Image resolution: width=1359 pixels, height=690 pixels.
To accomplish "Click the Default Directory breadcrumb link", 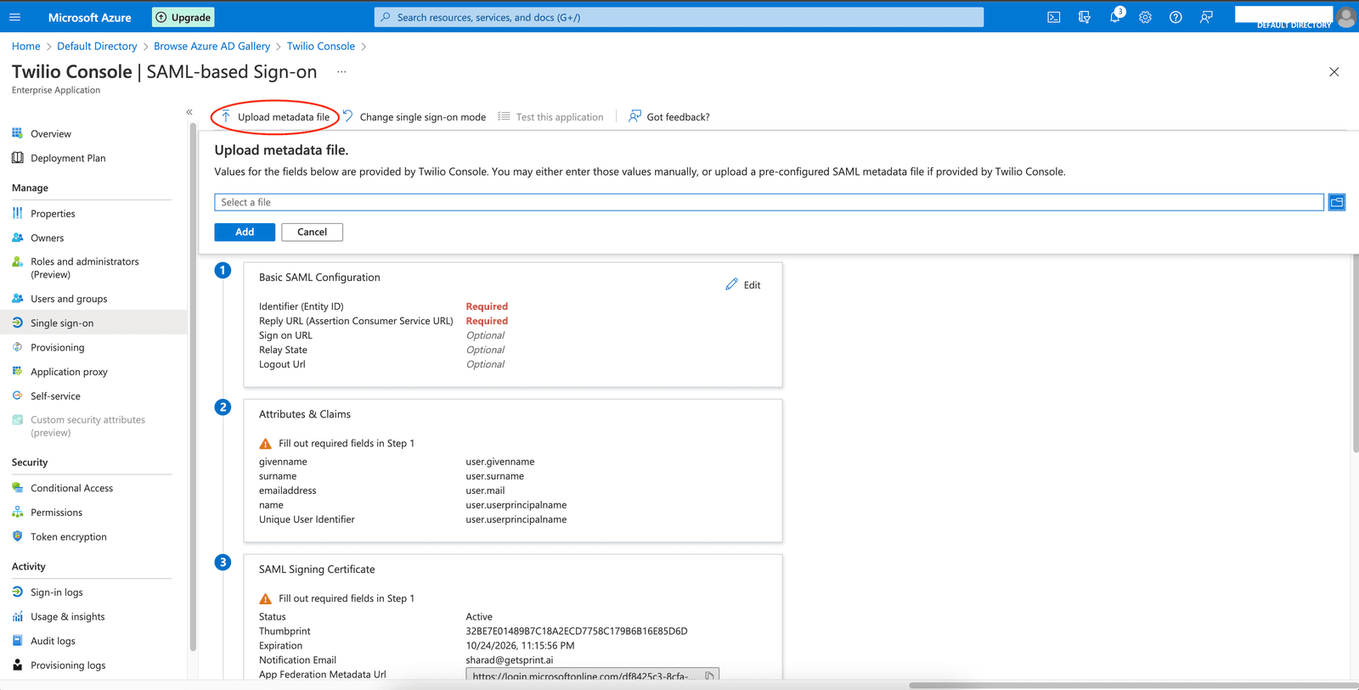I will (x=97, y=46).
